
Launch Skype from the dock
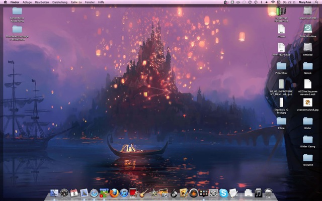click(x=223, y=193)
